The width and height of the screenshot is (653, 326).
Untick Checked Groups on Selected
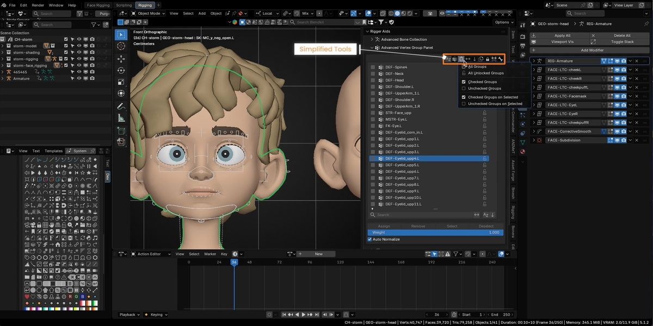coord(464,97)
